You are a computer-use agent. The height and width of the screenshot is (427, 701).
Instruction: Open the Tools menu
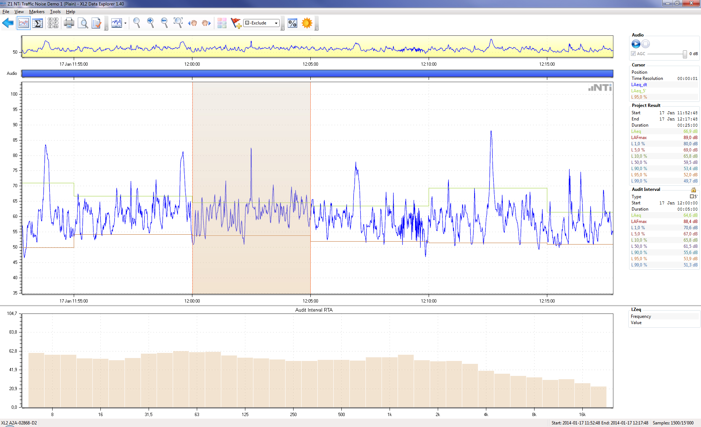(55, 12)
